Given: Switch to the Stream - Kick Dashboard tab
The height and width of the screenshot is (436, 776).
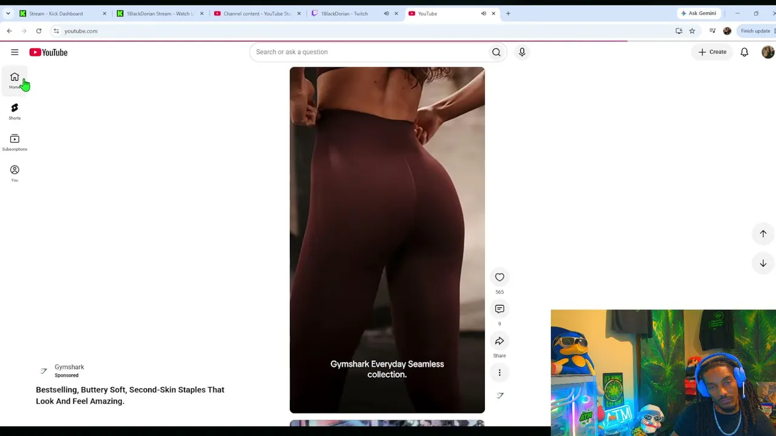Looking at the screenshot, I should click(x=63, y=13).
